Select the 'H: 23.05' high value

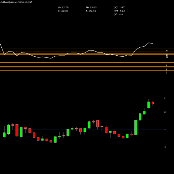91,8
